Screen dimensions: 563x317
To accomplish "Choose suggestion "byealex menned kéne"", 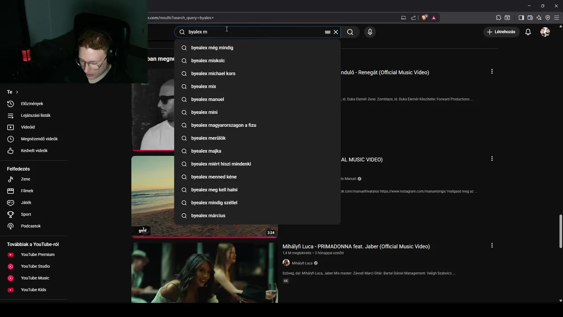I will (257, 177).
